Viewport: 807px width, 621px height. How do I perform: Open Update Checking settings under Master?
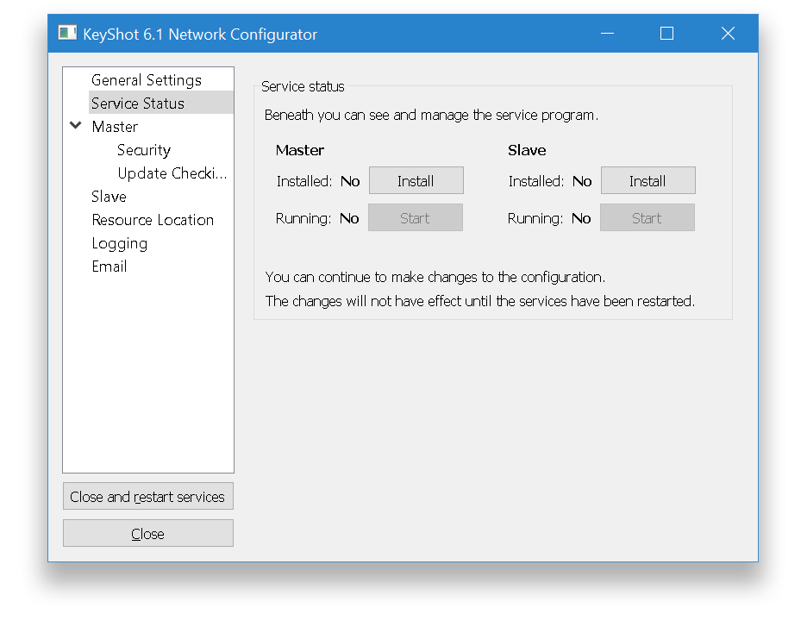point(172,173)
